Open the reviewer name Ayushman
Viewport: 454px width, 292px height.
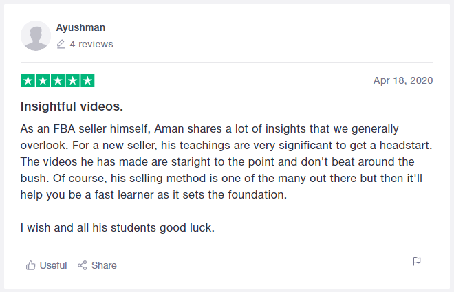click(80, 27)
